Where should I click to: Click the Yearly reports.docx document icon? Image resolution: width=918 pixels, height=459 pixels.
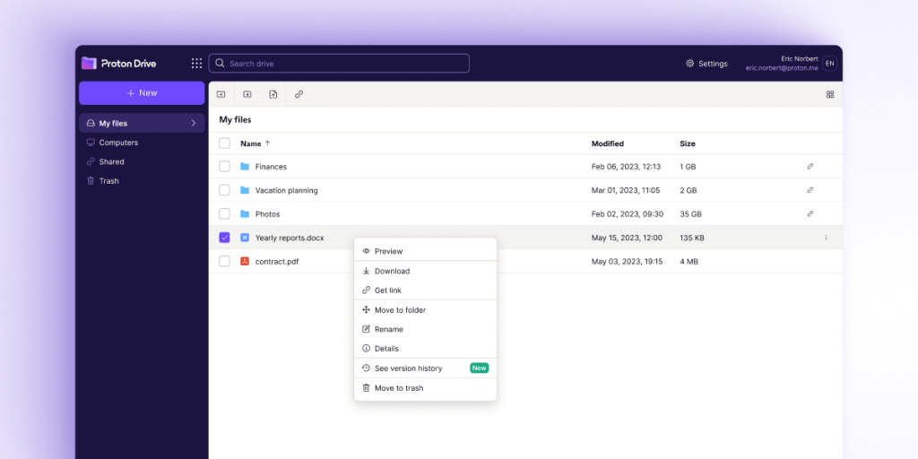point(245,238)
